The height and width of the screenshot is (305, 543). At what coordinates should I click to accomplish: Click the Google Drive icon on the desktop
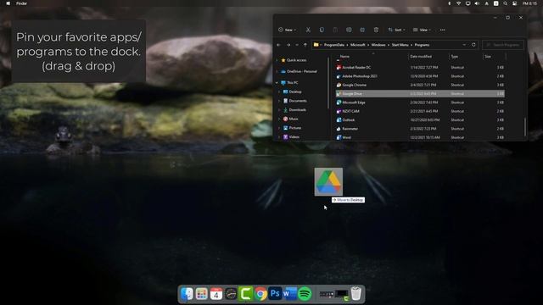328,182
